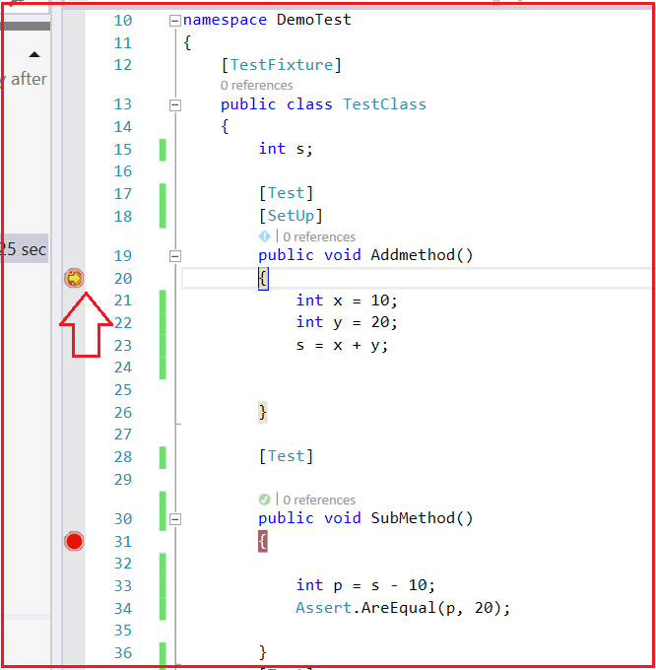Image resolution: width=656 pixels, height=670 pixels.
Task: Click the Test attribute on line 17
Action: pos(287,193)
